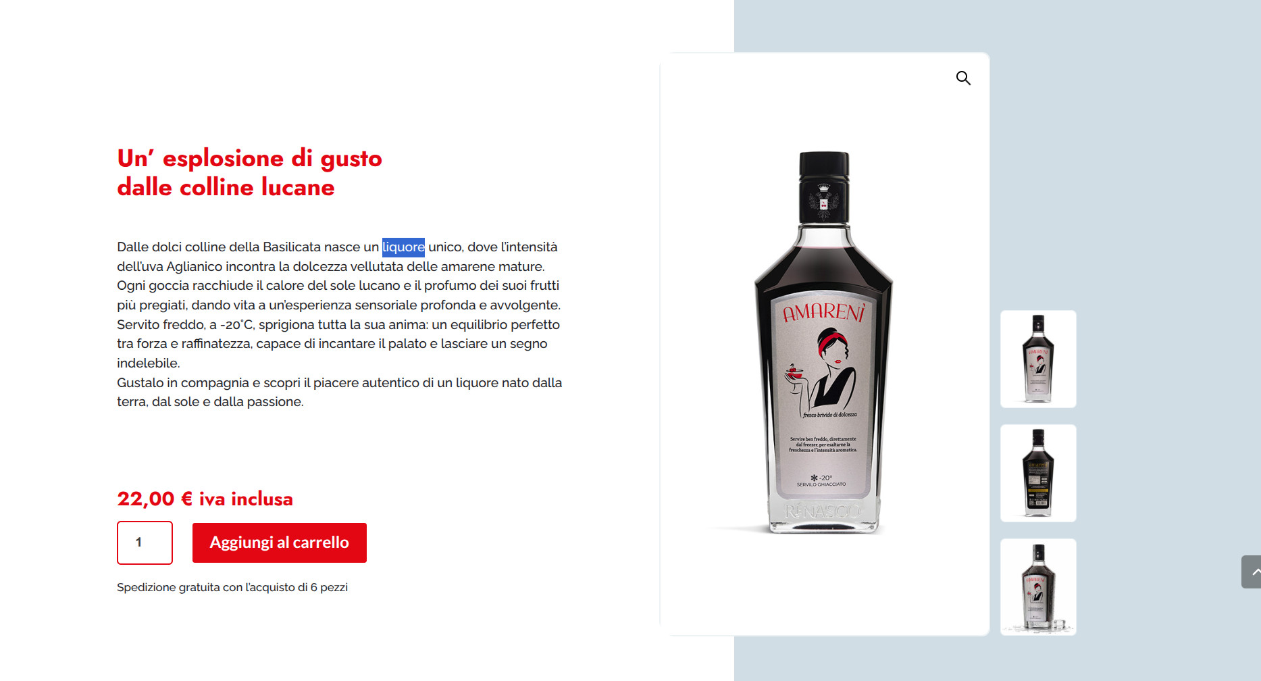
Task: Click the Spedizione gratuita shipping note
Action: pyautogui.click(x=232, y=587)
